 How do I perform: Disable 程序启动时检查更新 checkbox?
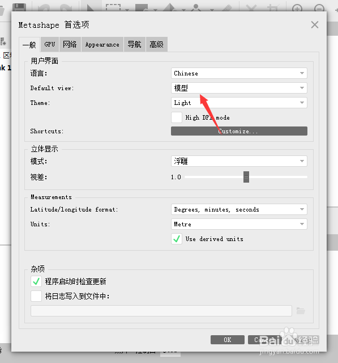(36, 281)
